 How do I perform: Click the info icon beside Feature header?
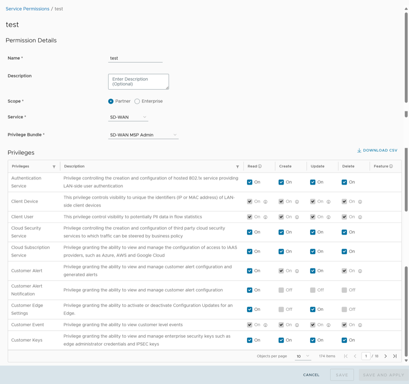(x=391, y=166)
